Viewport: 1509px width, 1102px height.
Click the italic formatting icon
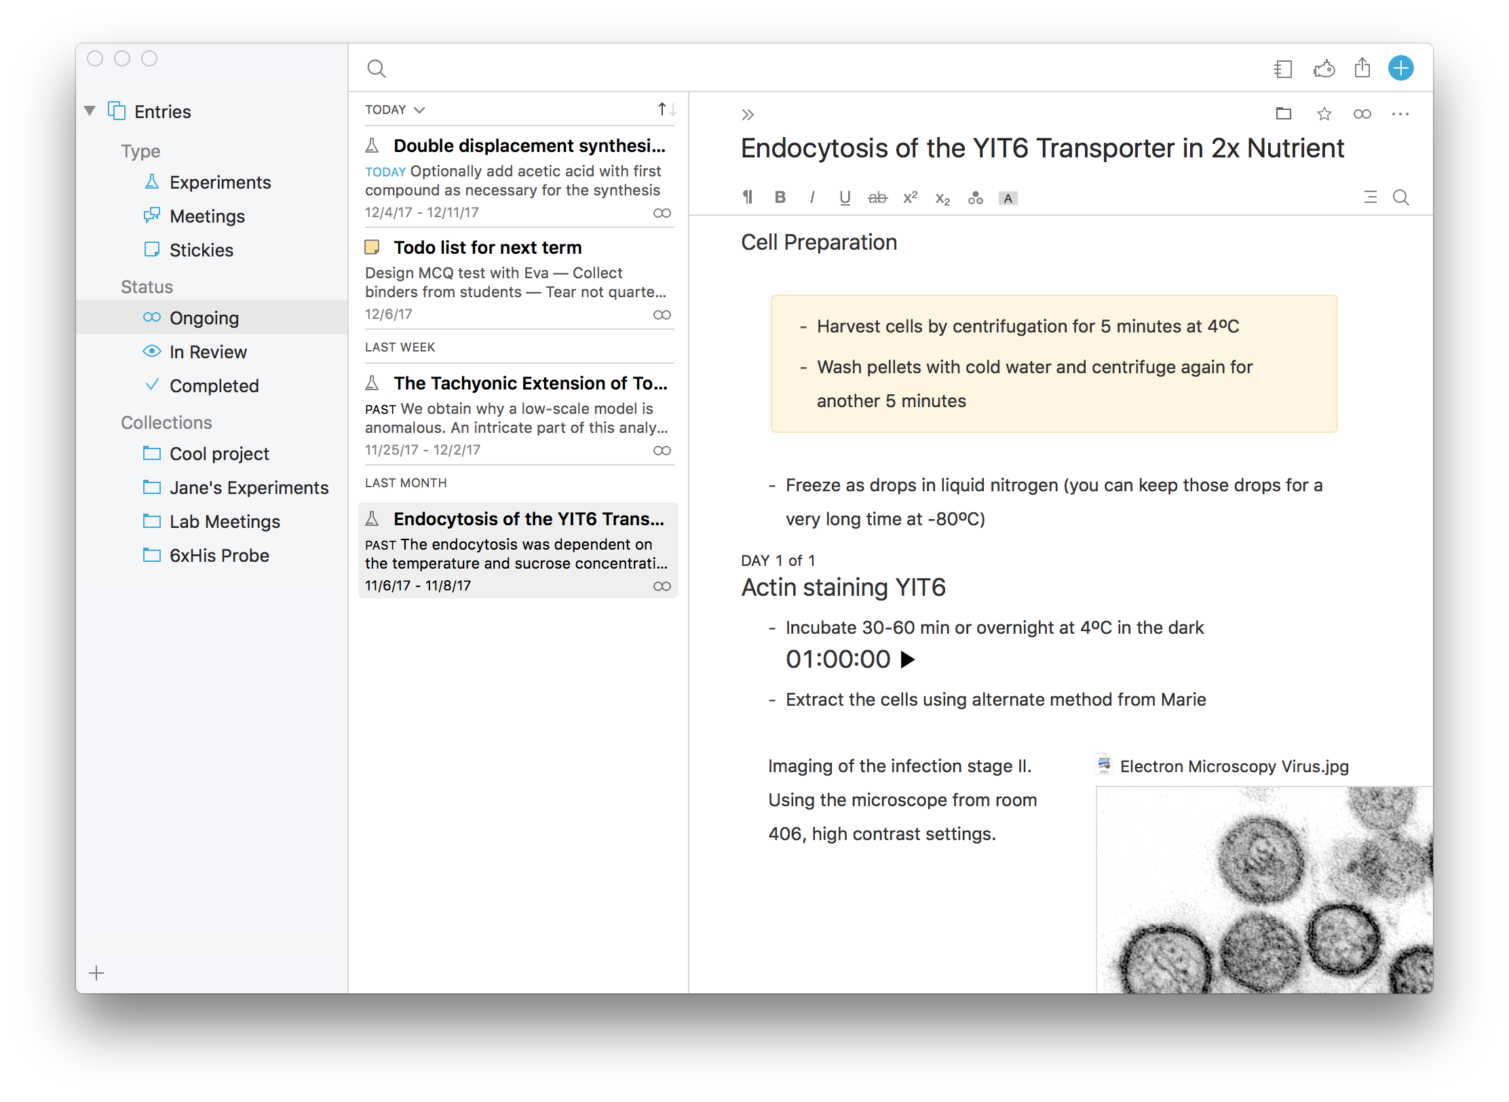pos(813,198)
